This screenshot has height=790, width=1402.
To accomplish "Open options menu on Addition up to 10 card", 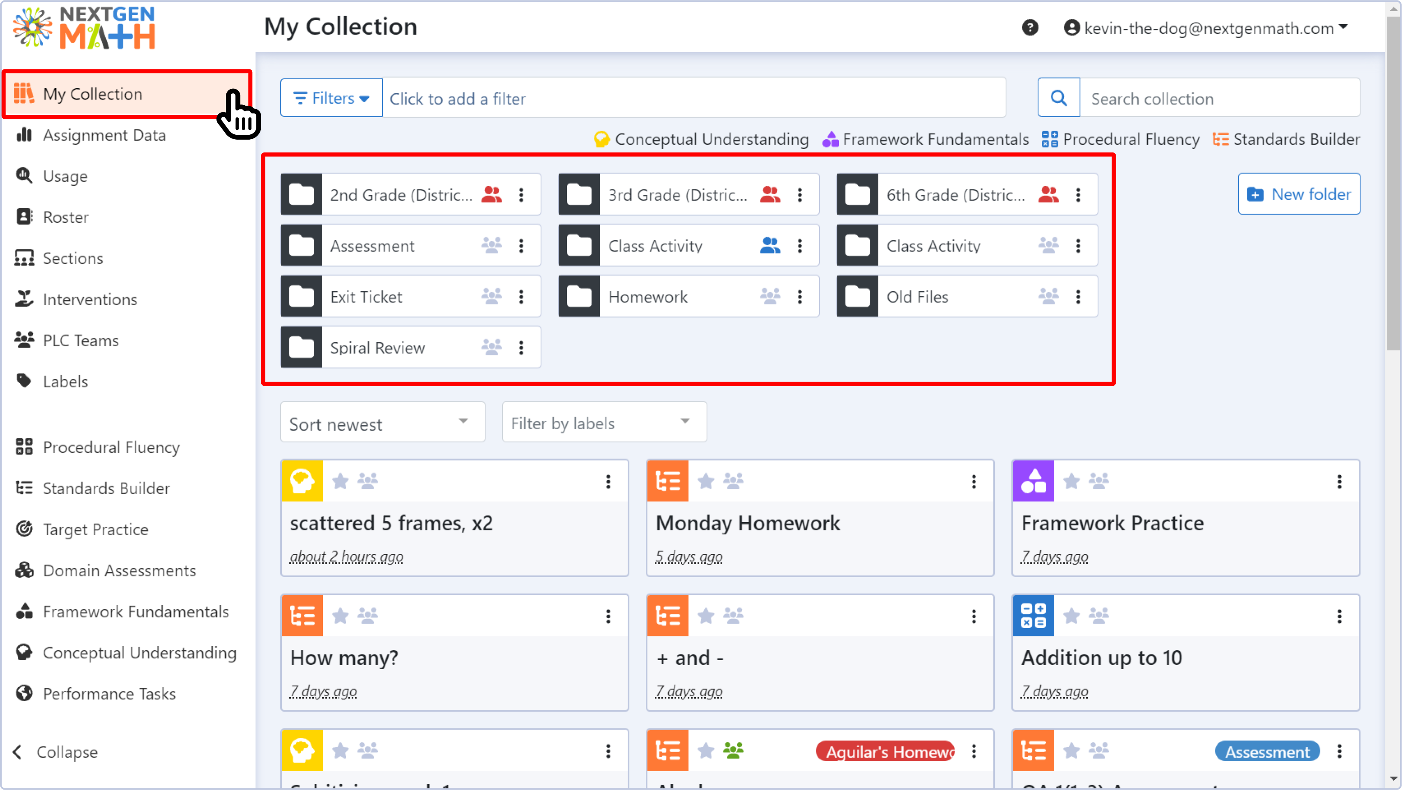I will 1339,616.
